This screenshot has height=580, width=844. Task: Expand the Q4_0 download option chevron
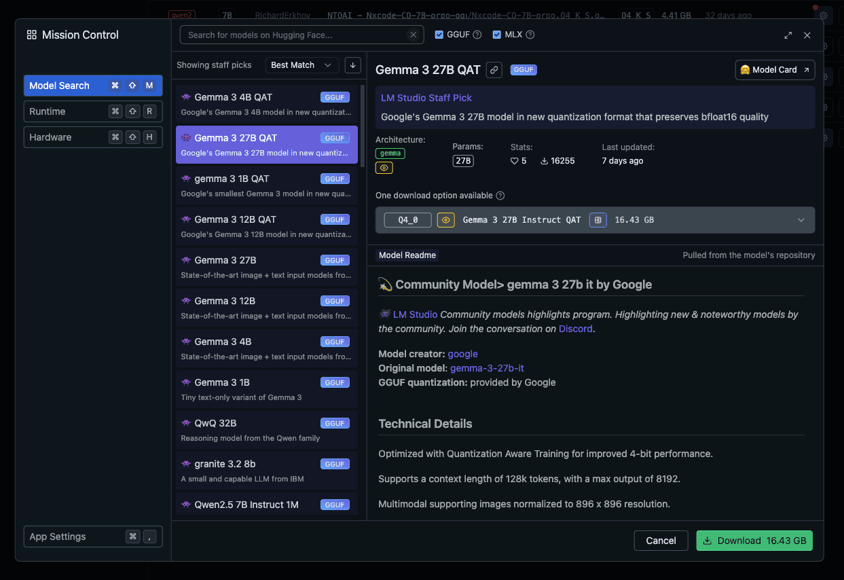pyautogui.click(x=801, y=220)
